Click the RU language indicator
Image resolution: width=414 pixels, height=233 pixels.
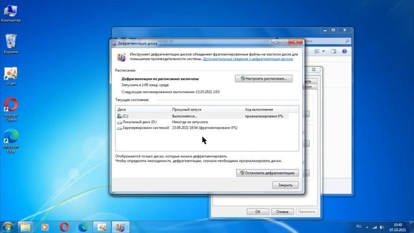358,227
